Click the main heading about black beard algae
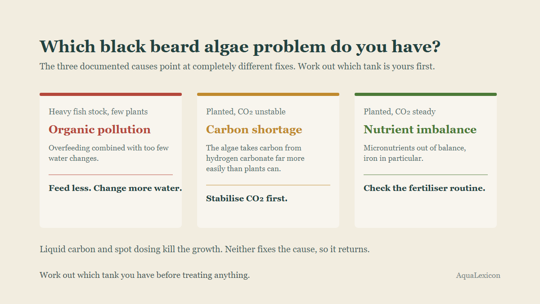The width and height of the screenshot is (540, 304). 240,47
